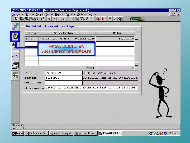Click the red up-arrow toolbar icon
The image size is (190, 143).
103,19
